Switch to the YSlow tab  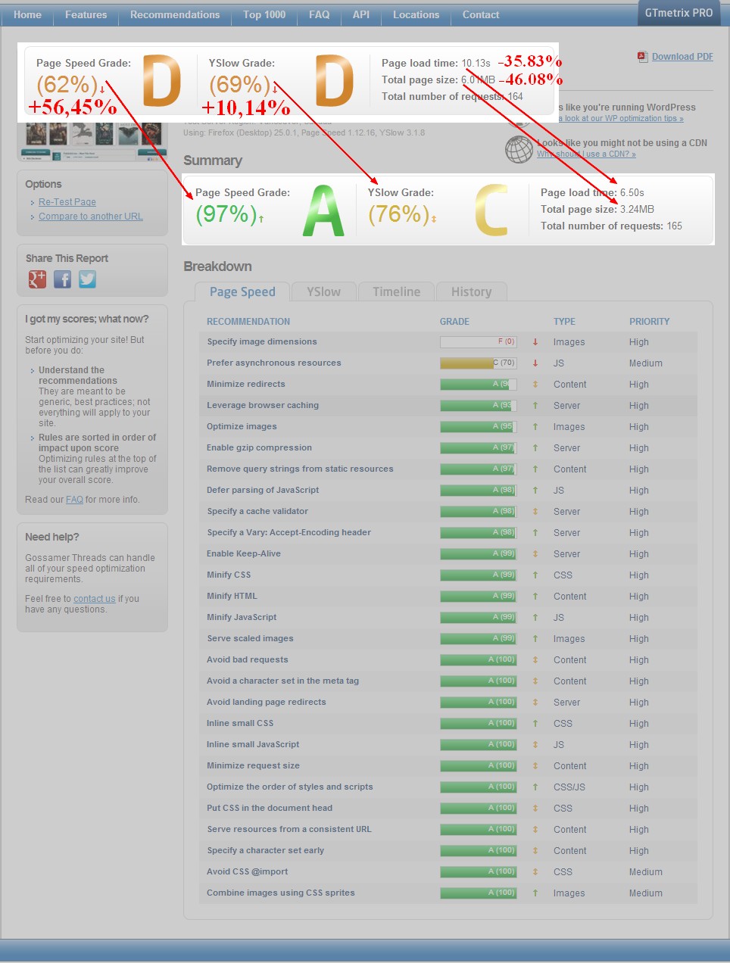323,292
